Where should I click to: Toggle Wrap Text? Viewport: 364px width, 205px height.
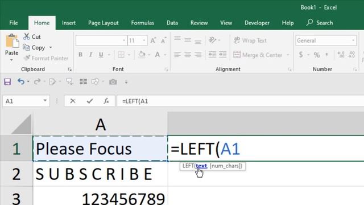click(250, 40)
